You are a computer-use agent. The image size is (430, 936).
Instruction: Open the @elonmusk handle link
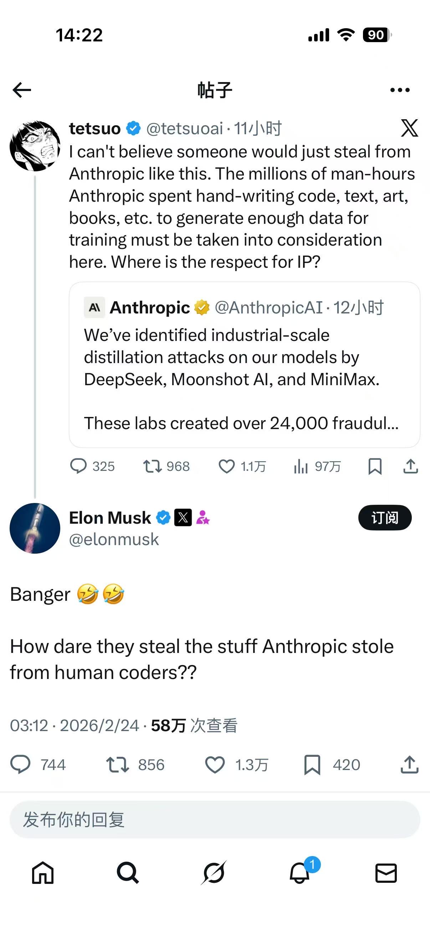point(114,539)
